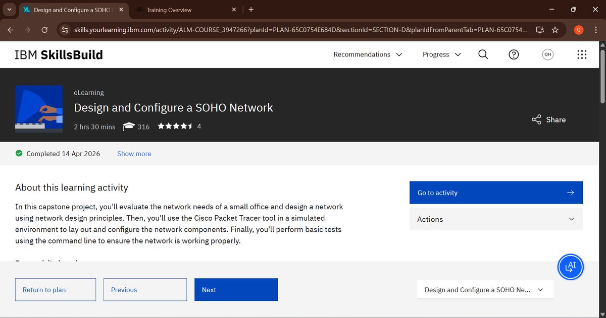
Task: Click the Return to plan button
Action: (x=56, y=290)
